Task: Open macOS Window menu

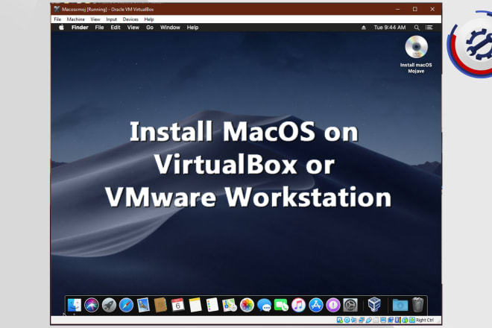Action: [x=170, y=28]
